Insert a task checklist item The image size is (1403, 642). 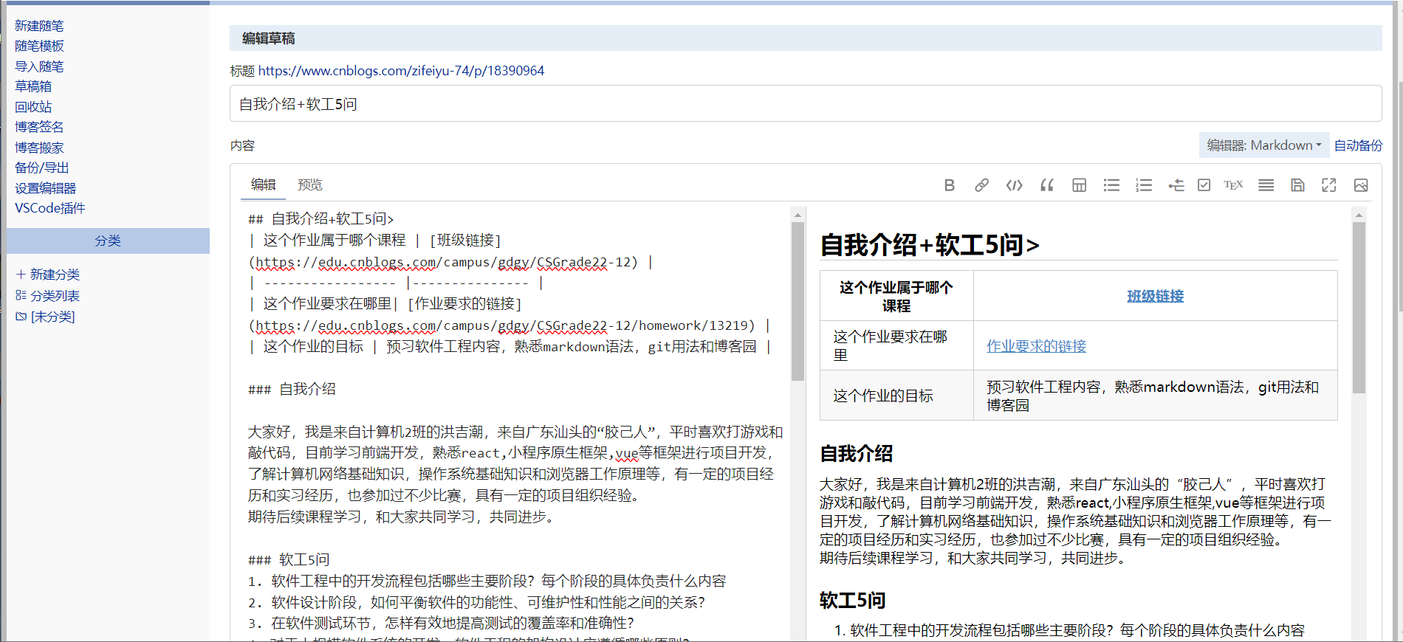[x=1204, y=185]
